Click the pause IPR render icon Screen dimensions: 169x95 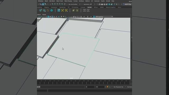coord(117,4)
